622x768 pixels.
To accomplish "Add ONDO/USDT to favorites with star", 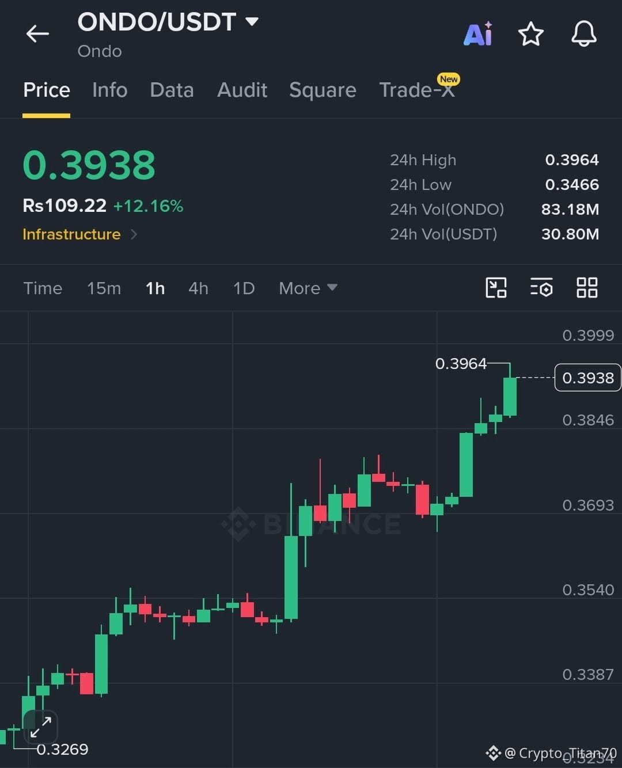I will pyautogui.click(x=530, y=34).
